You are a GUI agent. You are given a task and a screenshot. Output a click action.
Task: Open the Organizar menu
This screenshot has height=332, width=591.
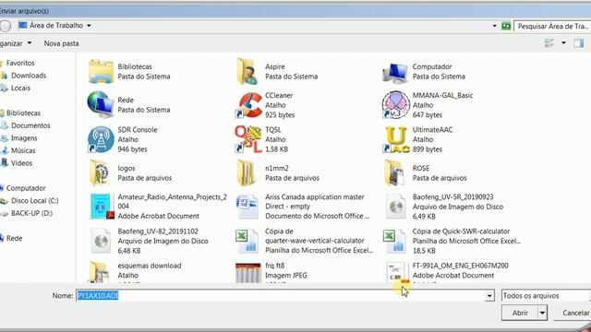(15, 43)
